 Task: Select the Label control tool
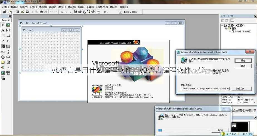point(3,30)
